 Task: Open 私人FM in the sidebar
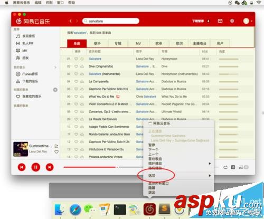tap(25, 43)
